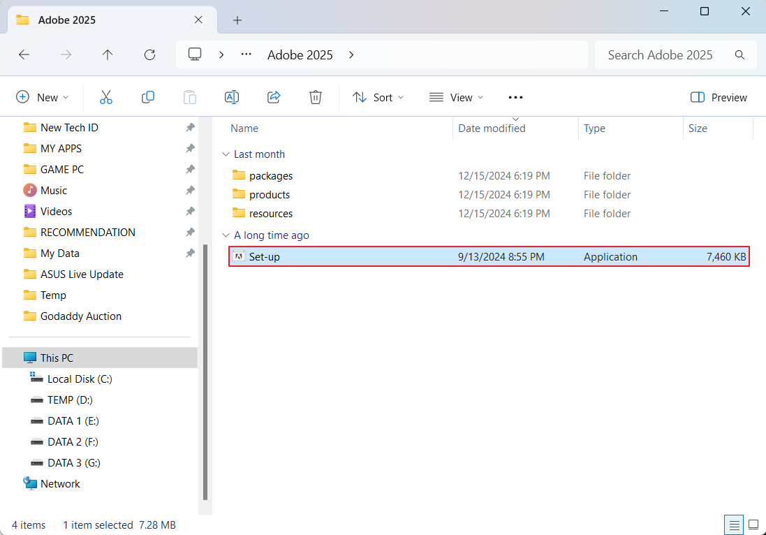The width and height of the screenshot is (766, 535).
Task: Open the View dropdown
Action: click(456, 97)
